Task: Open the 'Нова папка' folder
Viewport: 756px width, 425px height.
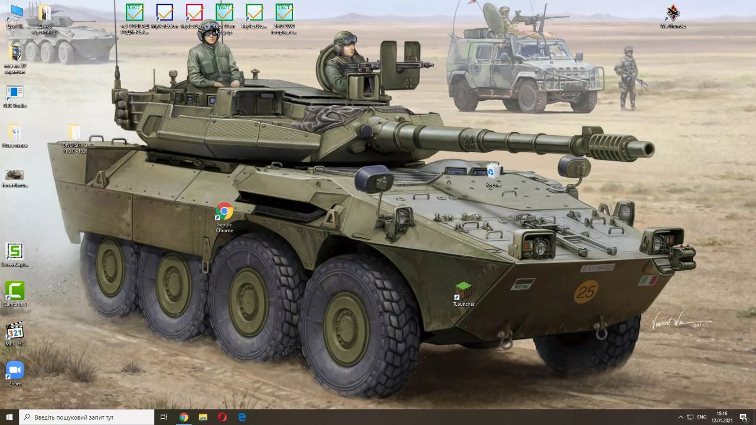Action: [15, 136]
